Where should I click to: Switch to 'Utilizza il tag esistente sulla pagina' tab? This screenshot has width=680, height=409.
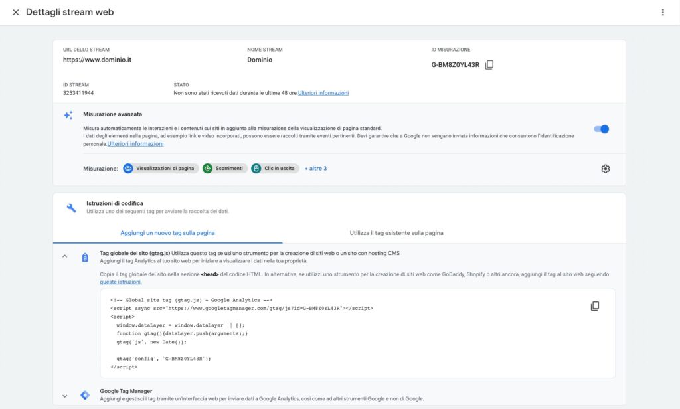396,233
